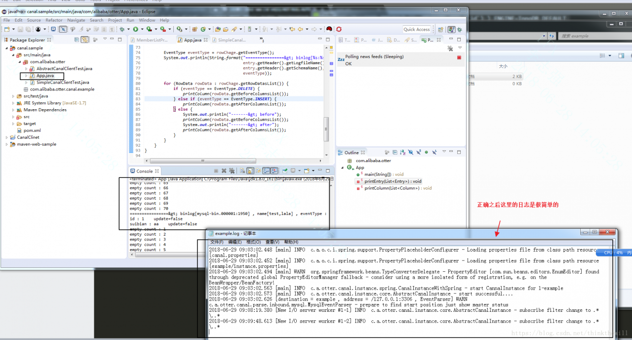
Task: Click the red refresh icon beside the hat
Action: [339, 30]
